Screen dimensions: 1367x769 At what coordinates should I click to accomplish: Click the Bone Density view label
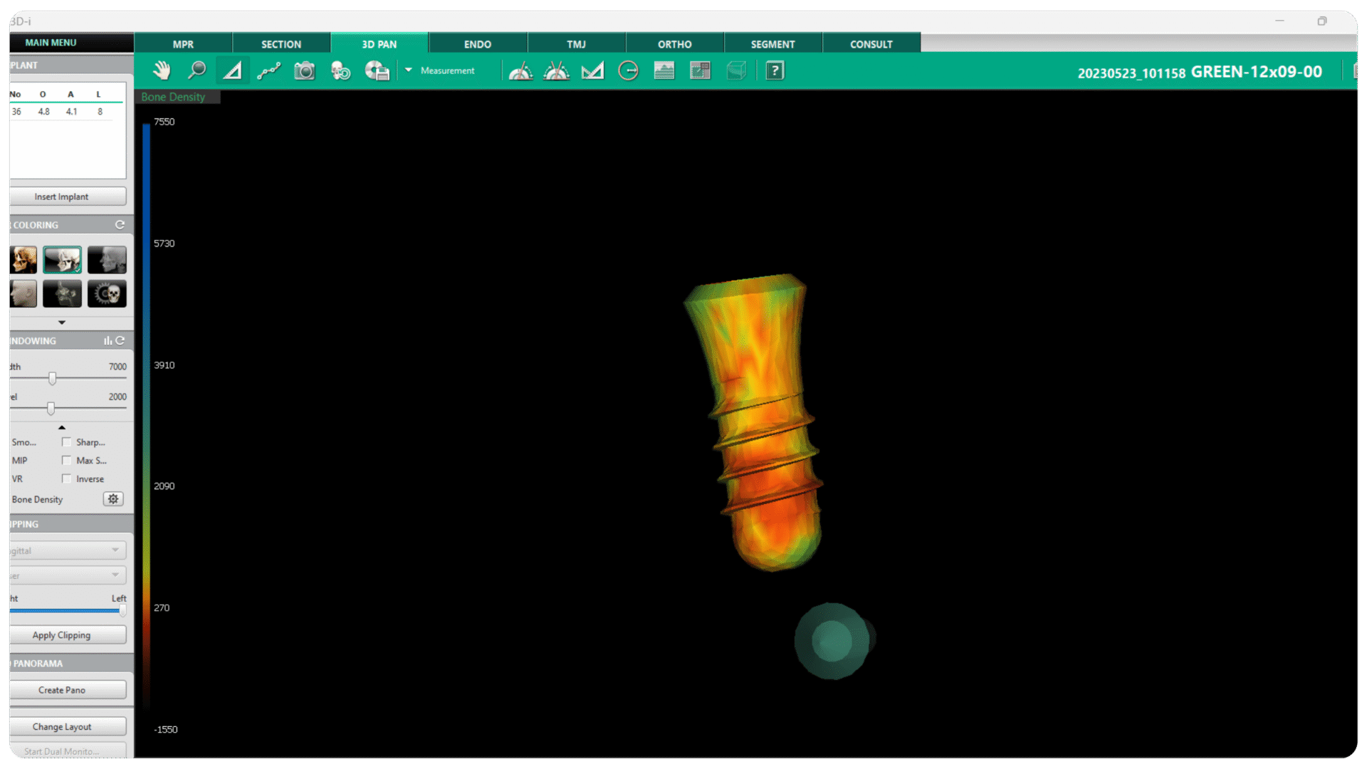[x=173, y=97]
